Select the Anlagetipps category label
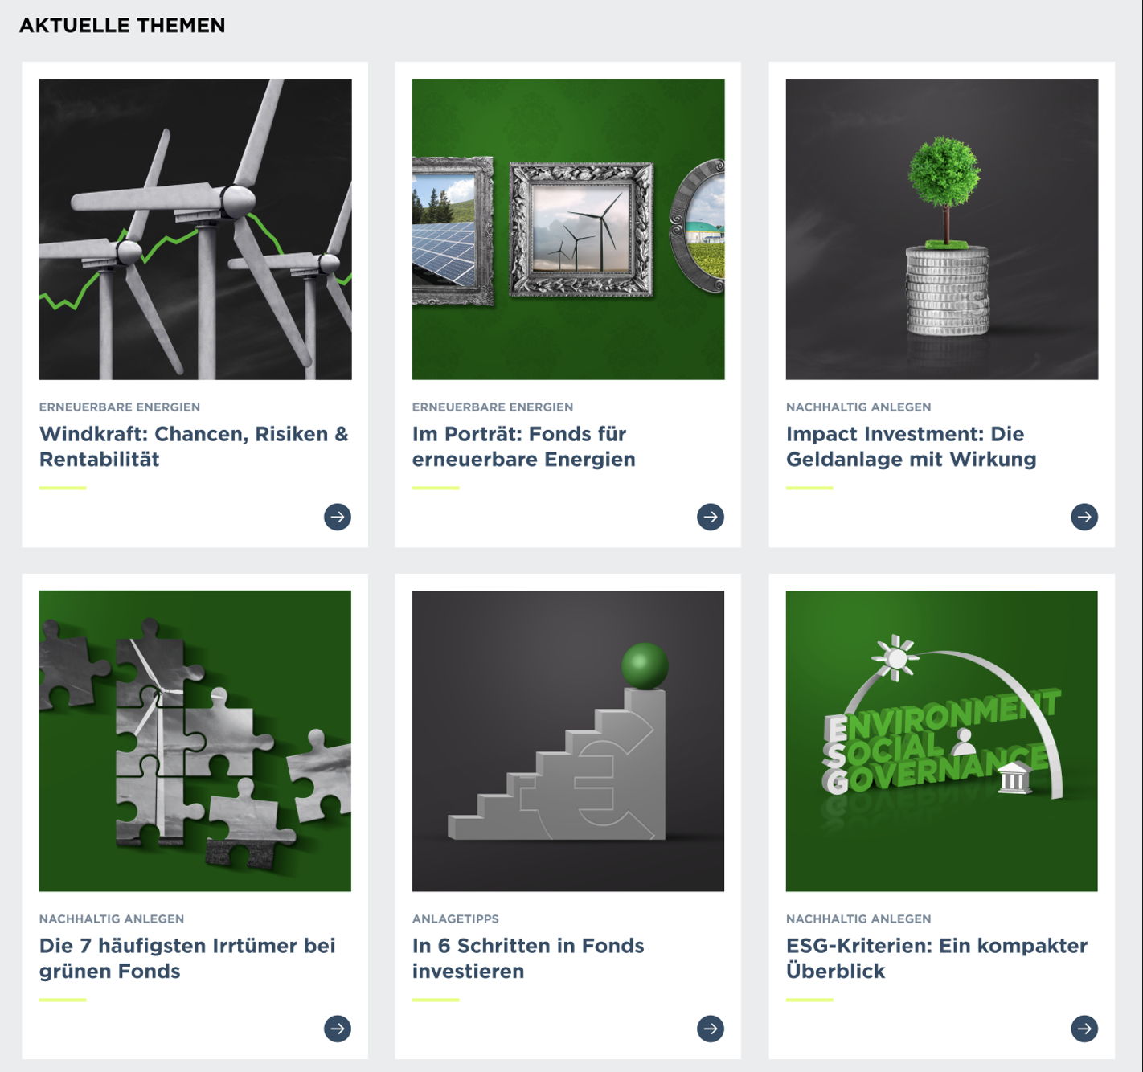1143x1072 pixels. coord(456,919)
